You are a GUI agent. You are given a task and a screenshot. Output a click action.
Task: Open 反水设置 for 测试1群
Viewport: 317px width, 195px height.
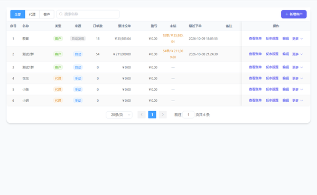pyautogui.click(x=272, y=67)
